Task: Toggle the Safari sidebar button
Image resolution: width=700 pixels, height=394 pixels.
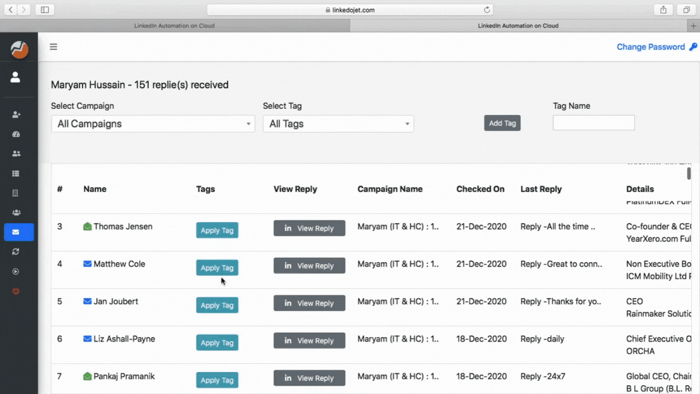Action: pos(45,10)
